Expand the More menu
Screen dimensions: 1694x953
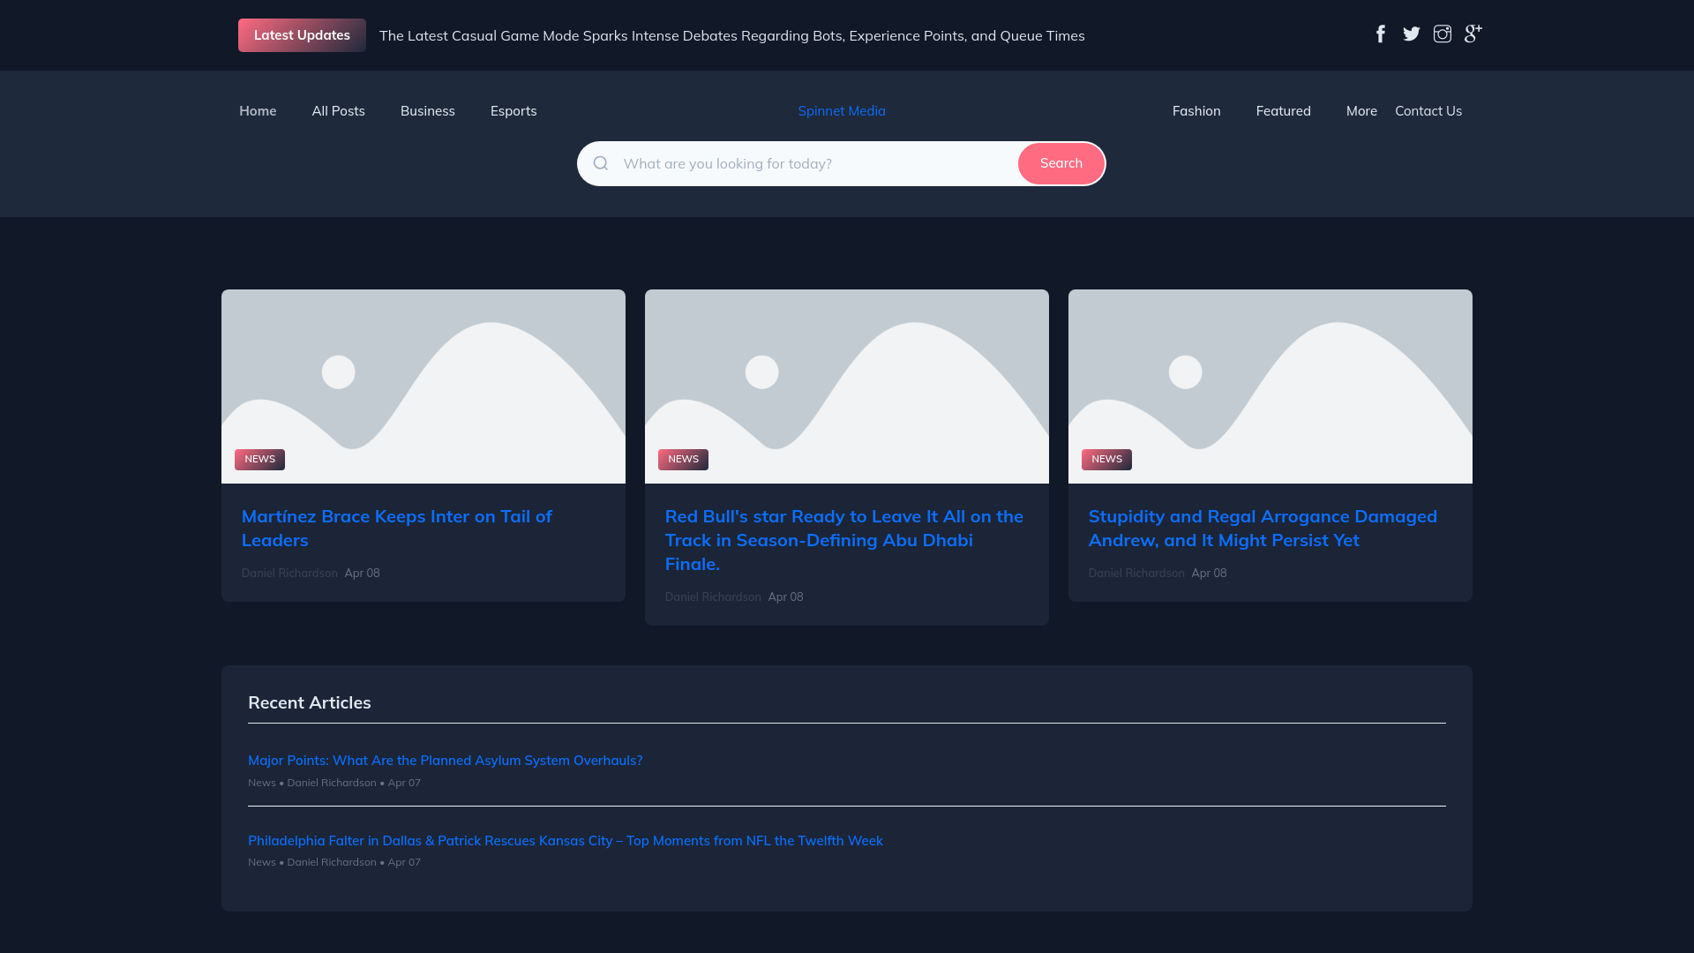[1361, 111]
